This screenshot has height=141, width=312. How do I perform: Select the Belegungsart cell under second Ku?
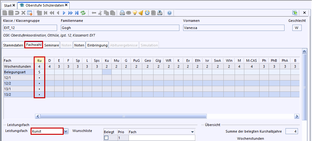tap(107, 72)
